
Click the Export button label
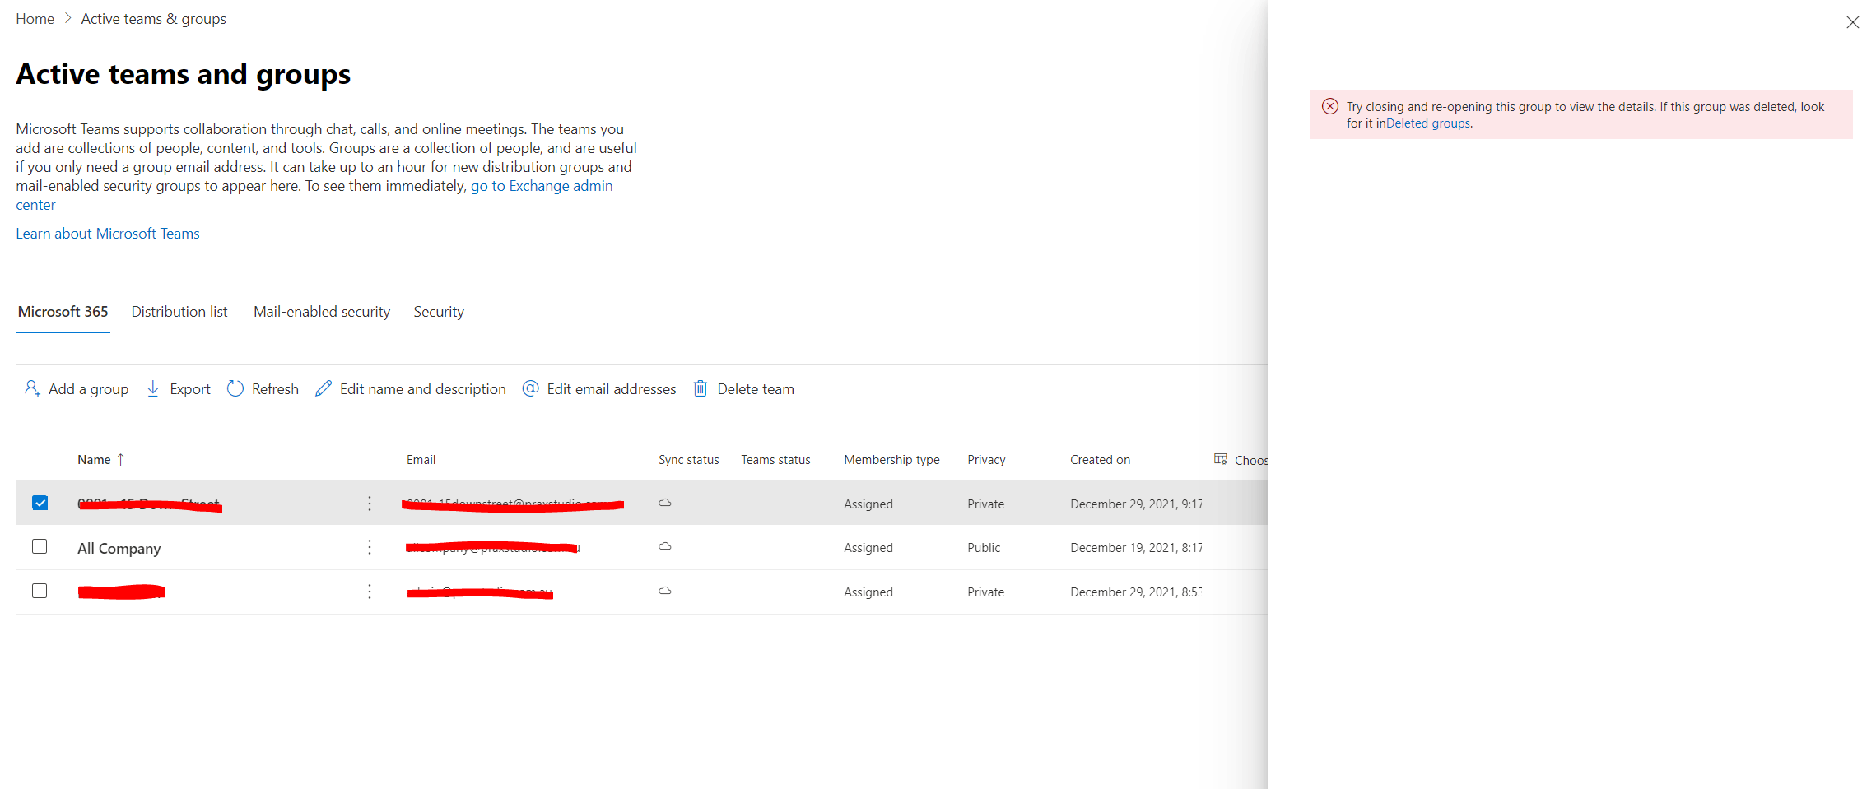pos(190,389)
